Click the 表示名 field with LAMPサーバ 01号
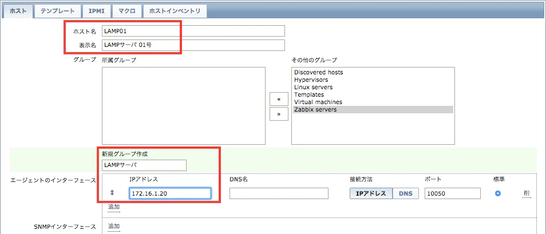The height and width of the screenshot is (234, 546). click(193, 45)
